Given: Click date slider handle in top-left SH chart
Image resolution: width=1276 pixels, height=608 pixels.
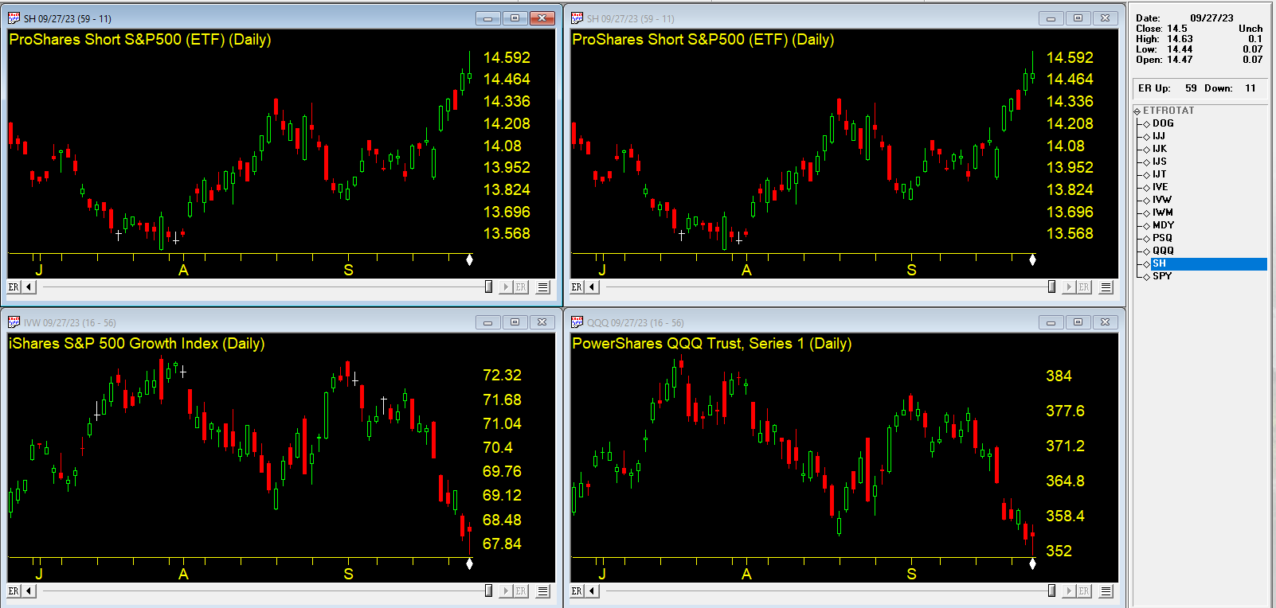Looking at the screenshot, I should 488,287.
